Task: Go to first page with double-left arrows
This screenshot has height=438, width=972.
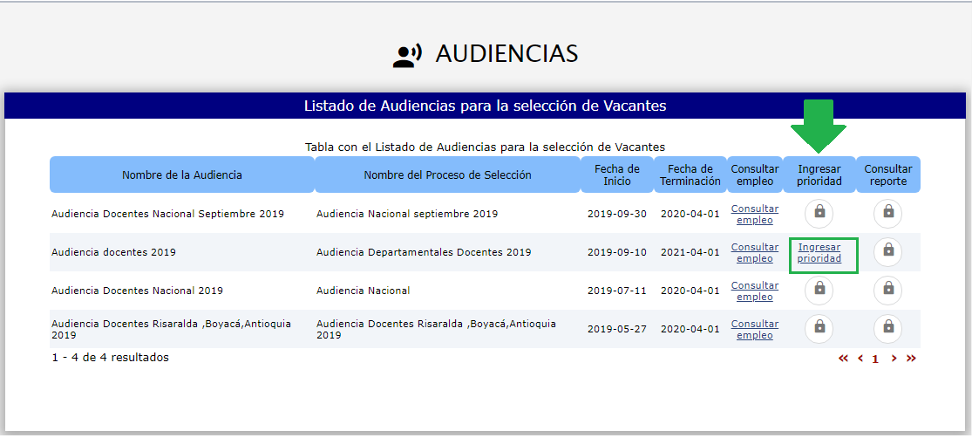Action: (x=843, y=359)
